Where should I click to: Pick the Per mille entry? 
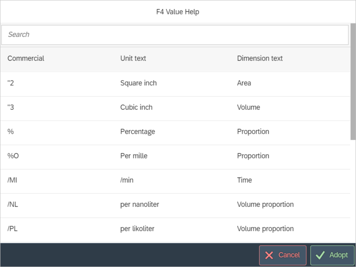point(134,156)
